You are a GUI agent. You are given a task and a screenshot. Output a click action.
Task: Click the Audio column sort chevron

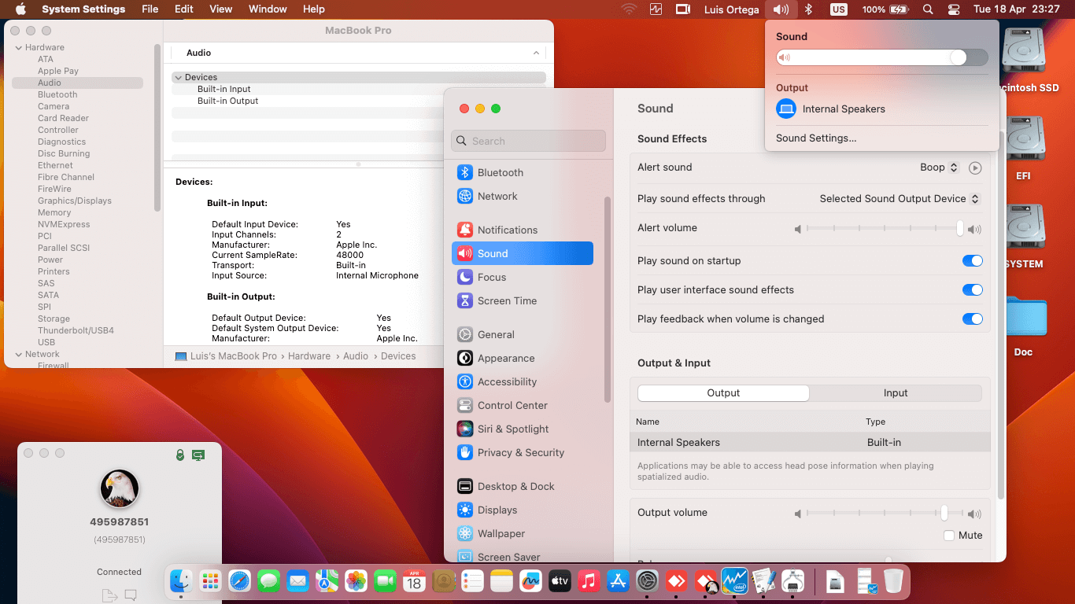coord(536,53)
